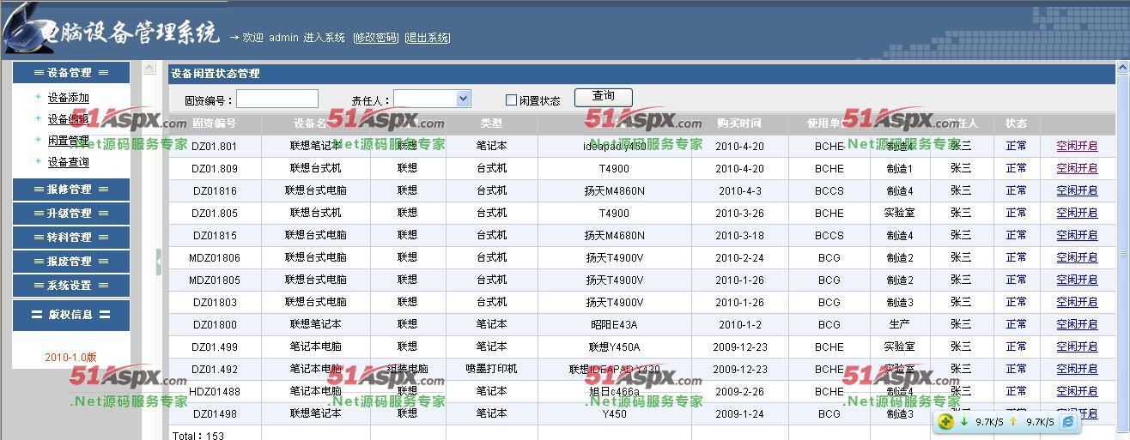Click the bullet icon next to 设备添加
The width and height of the screenshot is (1130, 440).
pos(39,97)
